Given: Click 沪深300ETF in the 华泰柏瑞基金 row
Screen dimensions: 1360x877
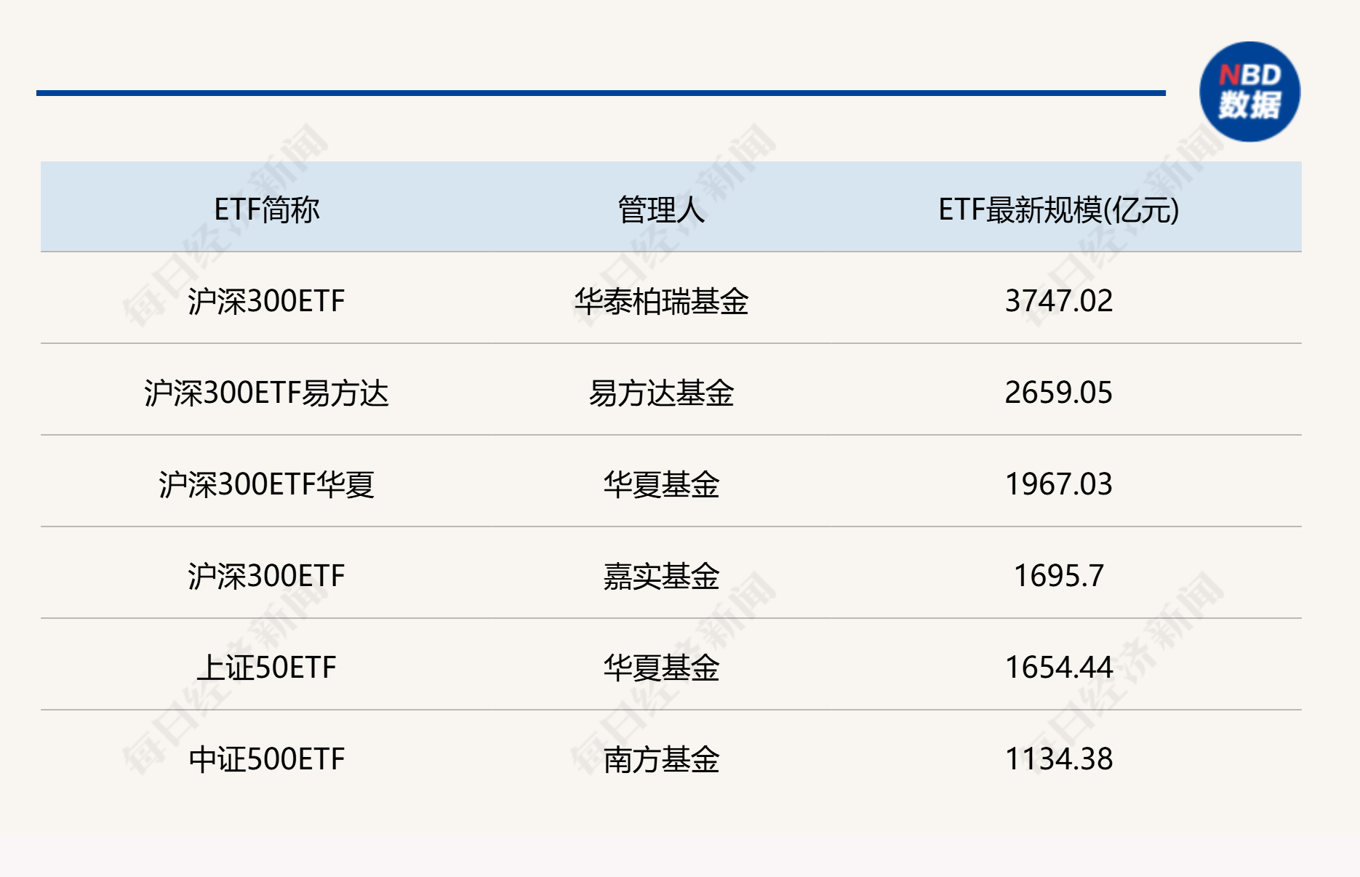Looking at the screenshot, I should tap(266, 301).
